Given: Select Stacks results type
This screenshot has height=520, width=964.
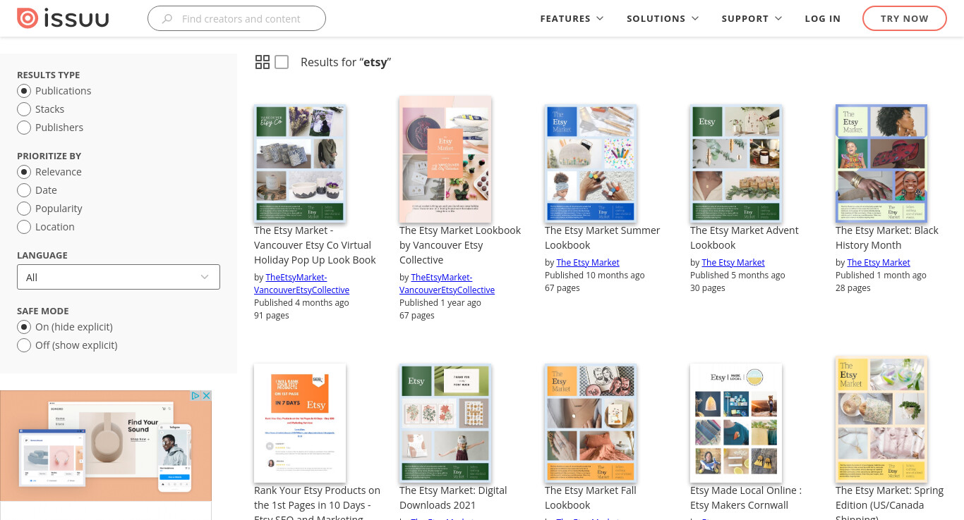Looking at the screenshot, I should pyautogui.click(x=24, y=109).
